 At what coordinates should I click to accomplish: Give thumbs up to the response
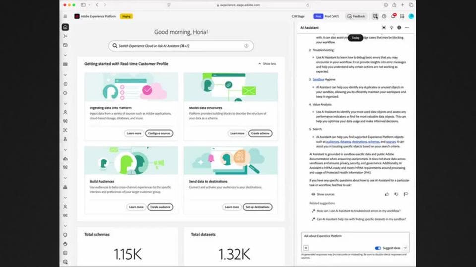[387, 194]
